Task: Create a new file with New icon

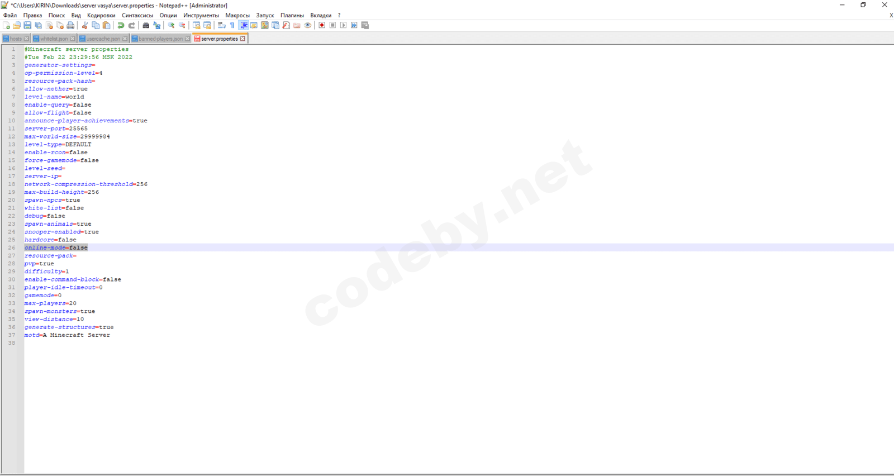Action: [6, 25]
